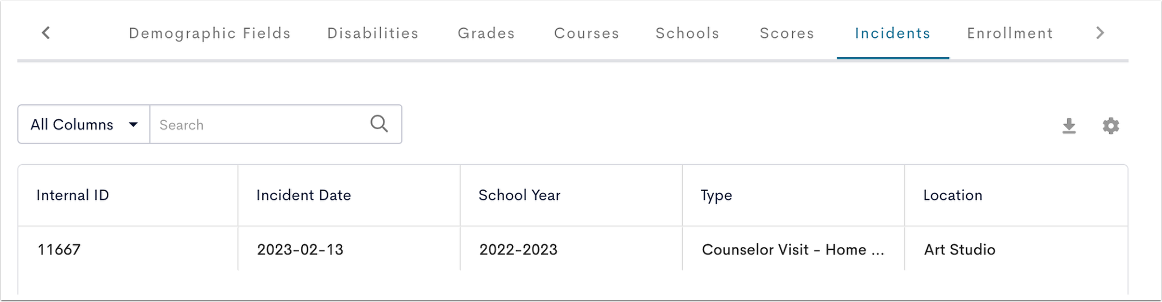1162x302 pixels.
Task: Select the Incidents tab
Action: [x=892, y=33]
